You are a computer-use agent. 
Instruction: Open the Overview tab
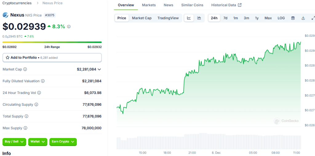tap(126, 5)
